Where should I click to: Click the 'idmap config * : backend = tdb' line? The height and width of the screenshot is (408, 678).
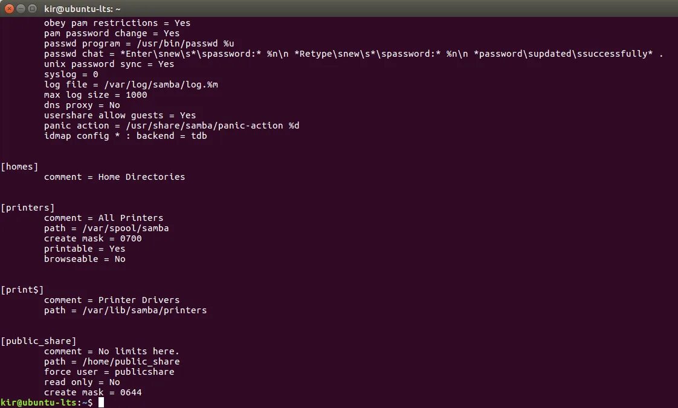[125, 136]
